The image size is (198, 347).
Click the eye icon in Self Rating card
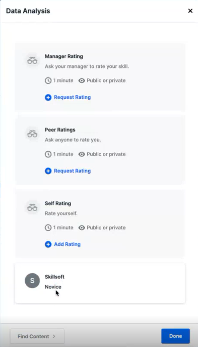(x=82, y=228)
